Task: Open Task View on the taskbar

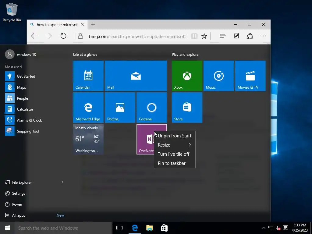Action: (x=119, y=228)
